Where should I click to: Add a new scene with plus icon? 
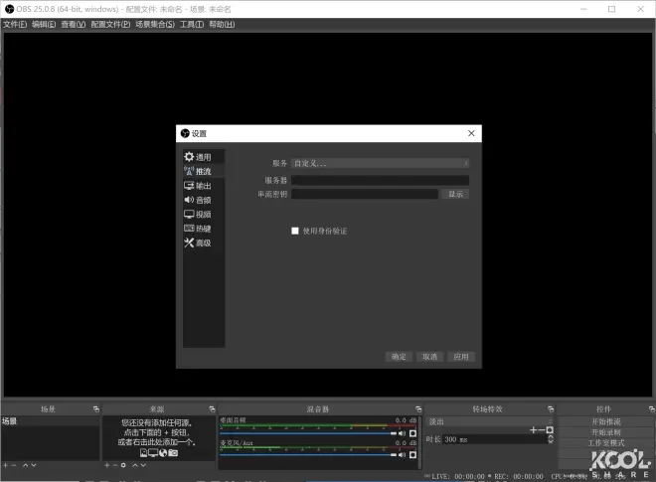coord(5,465)
